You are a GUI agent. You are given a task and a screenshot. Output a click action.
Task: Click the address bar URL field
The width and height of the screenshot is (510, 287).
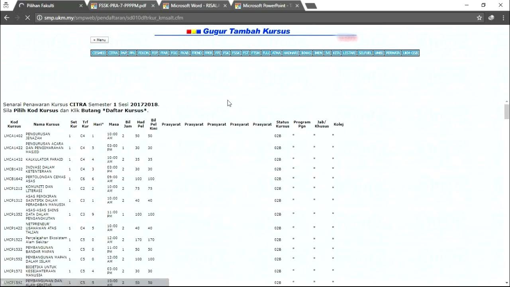click(x=255, y=18)
